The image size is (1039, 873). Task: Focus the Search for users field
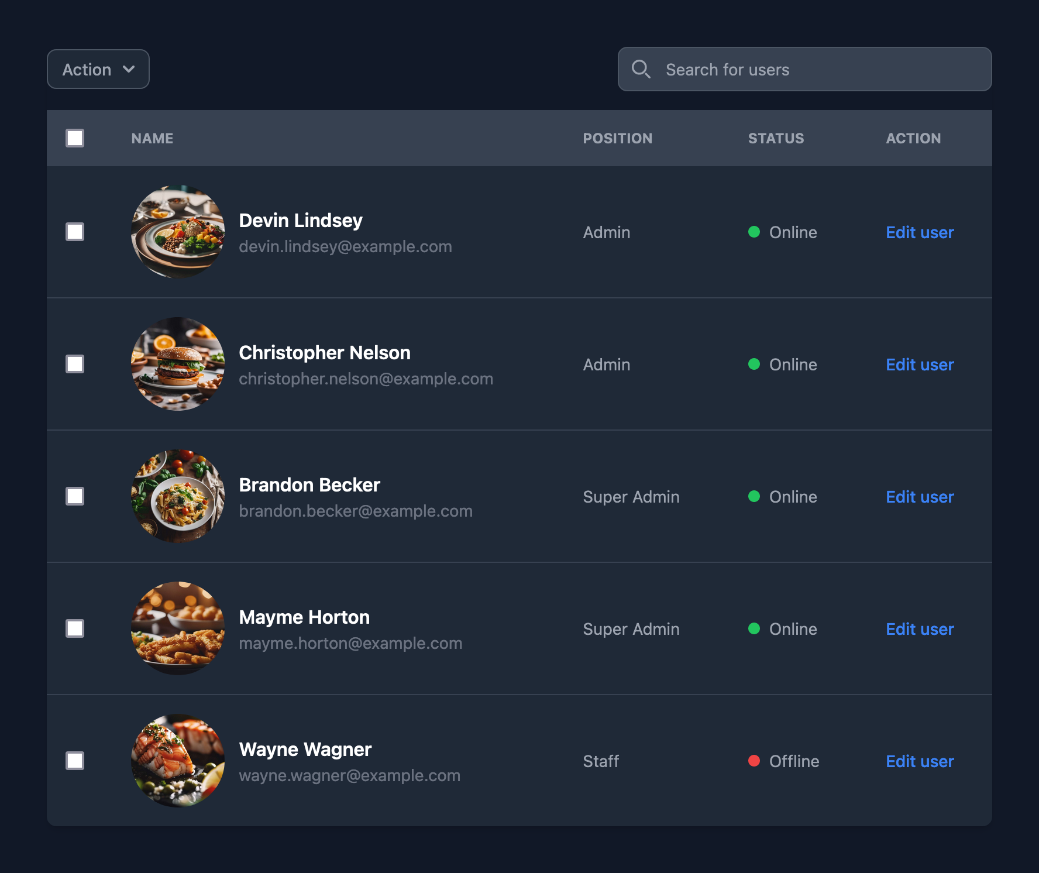pyautogui.click(x=804, y=69)
